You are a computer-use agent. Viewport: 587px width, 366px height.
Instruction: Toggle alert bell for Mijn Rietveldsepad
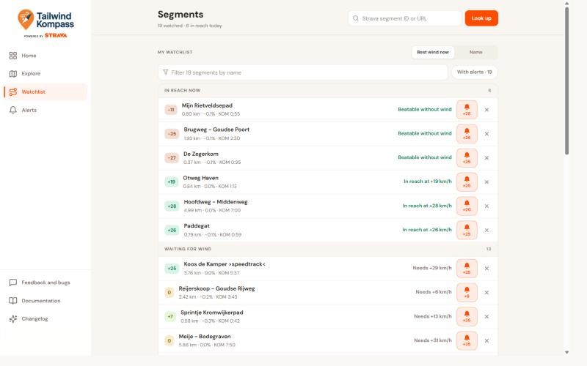pyautogui.click(x=467, y=110)
